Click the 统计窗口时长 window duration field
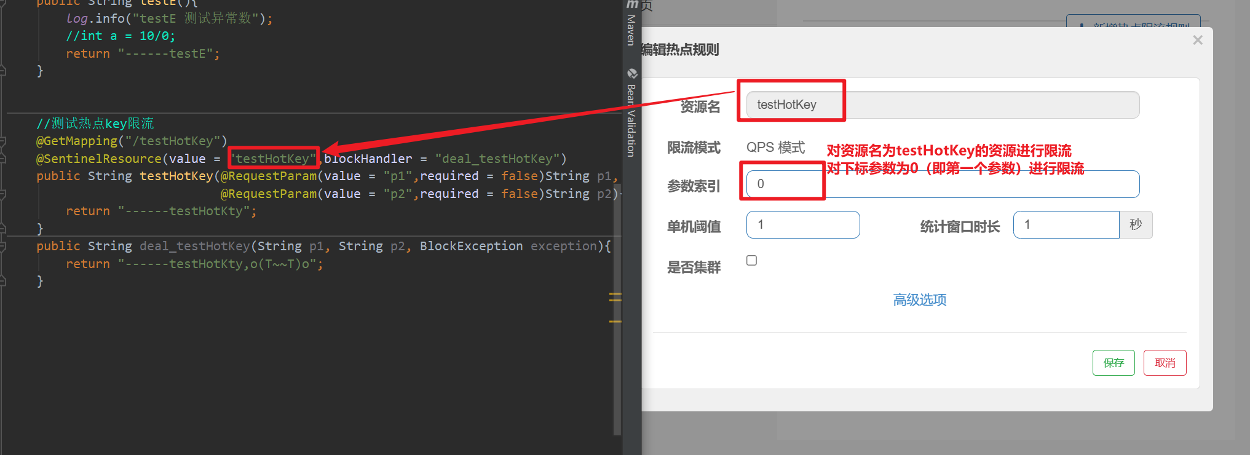1250x455 pixels. [1066, 224]
